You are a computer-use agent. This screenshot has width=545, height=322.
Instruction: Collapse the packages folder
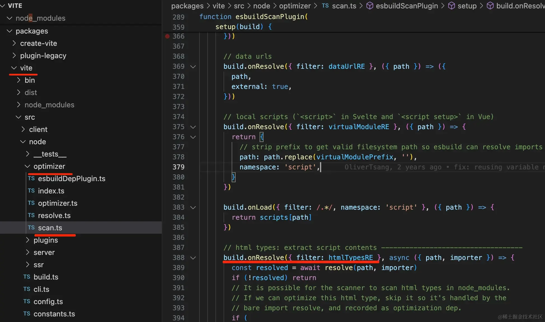click(10, 31)
